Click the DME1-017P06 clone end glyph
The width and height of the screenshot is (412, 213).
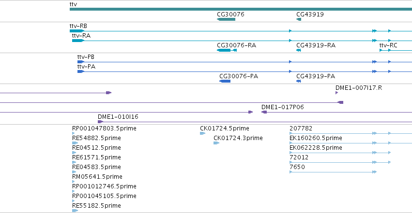coord(264,112)
